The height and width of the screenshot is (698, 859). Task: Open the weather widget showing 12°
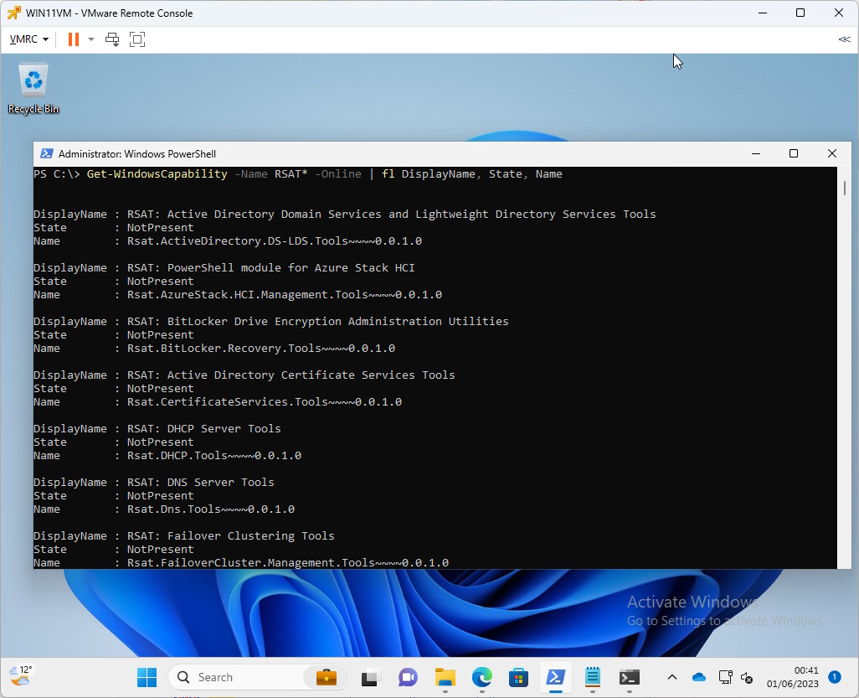pos(21,676)
